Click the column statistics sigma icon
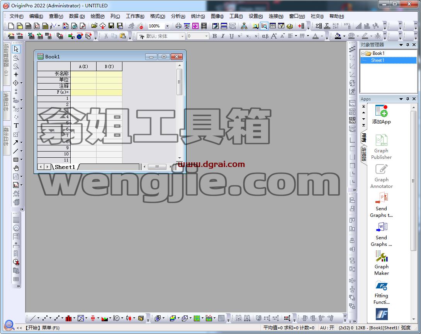The width and height of the screenshot is (421, 334). coord(319,26)
